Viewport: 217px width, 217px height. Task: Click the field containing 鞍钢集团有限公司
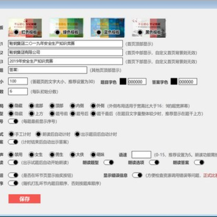pos(65,52)
